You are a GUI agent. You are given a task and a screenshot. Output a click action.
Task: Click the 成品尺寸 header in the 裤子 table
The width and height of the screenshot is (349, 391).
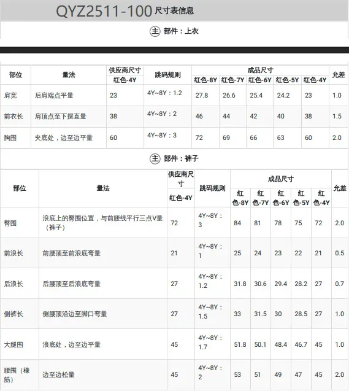point(281,179)
